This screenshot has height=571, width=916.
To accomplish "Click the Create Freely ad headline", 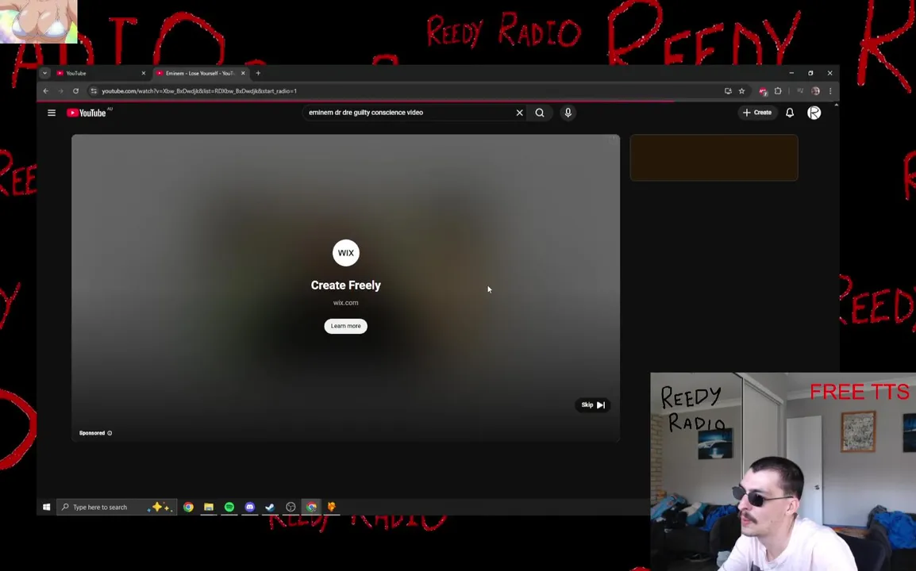I will tap(346, 285).
